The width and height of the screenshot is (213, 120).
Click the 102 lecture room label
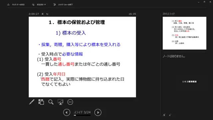pos(189,81)
